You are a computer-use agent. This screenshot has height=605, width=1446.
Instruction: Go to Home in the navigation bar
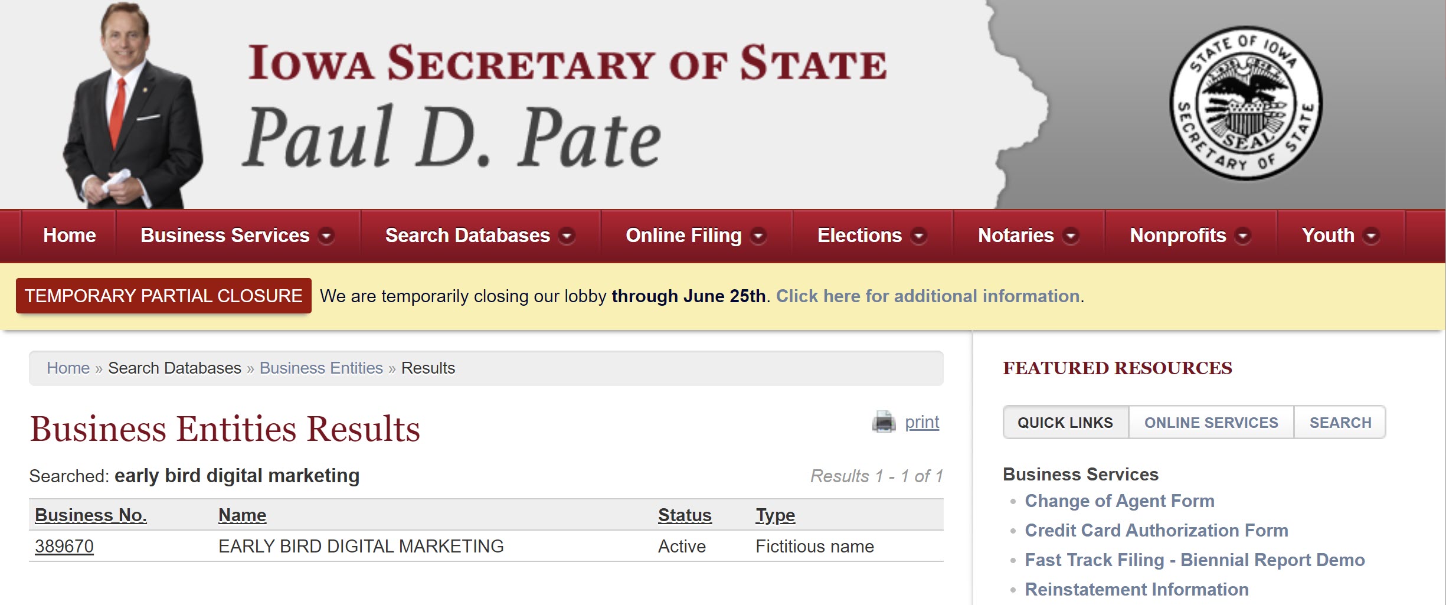[x=69, y=236]
